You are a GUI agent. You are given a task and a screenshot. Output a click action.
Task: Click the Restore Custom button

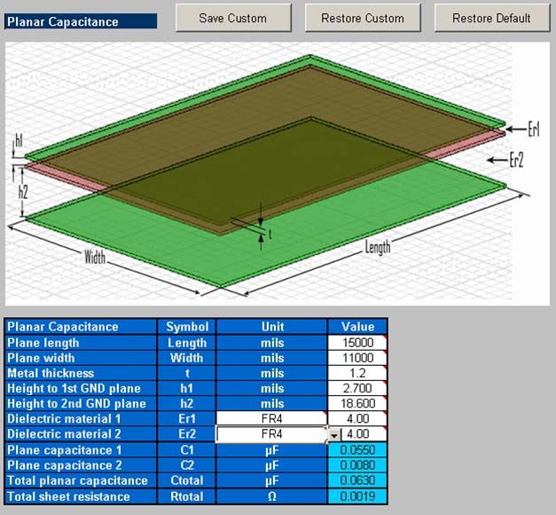coord(363,18)
